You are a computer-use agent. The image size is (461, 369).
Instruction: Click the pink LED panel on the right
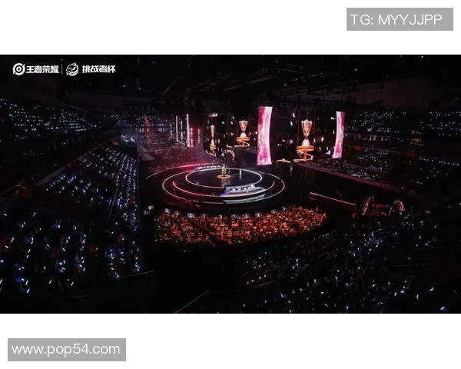[338, 135]
